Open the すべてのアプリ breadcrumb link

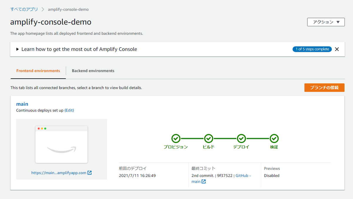click(24, 9)
